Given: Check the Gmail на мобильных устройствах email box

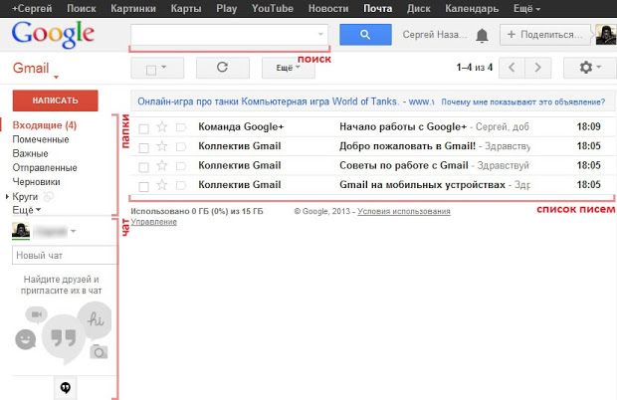Looking at the screenshot, I should 144,185.
